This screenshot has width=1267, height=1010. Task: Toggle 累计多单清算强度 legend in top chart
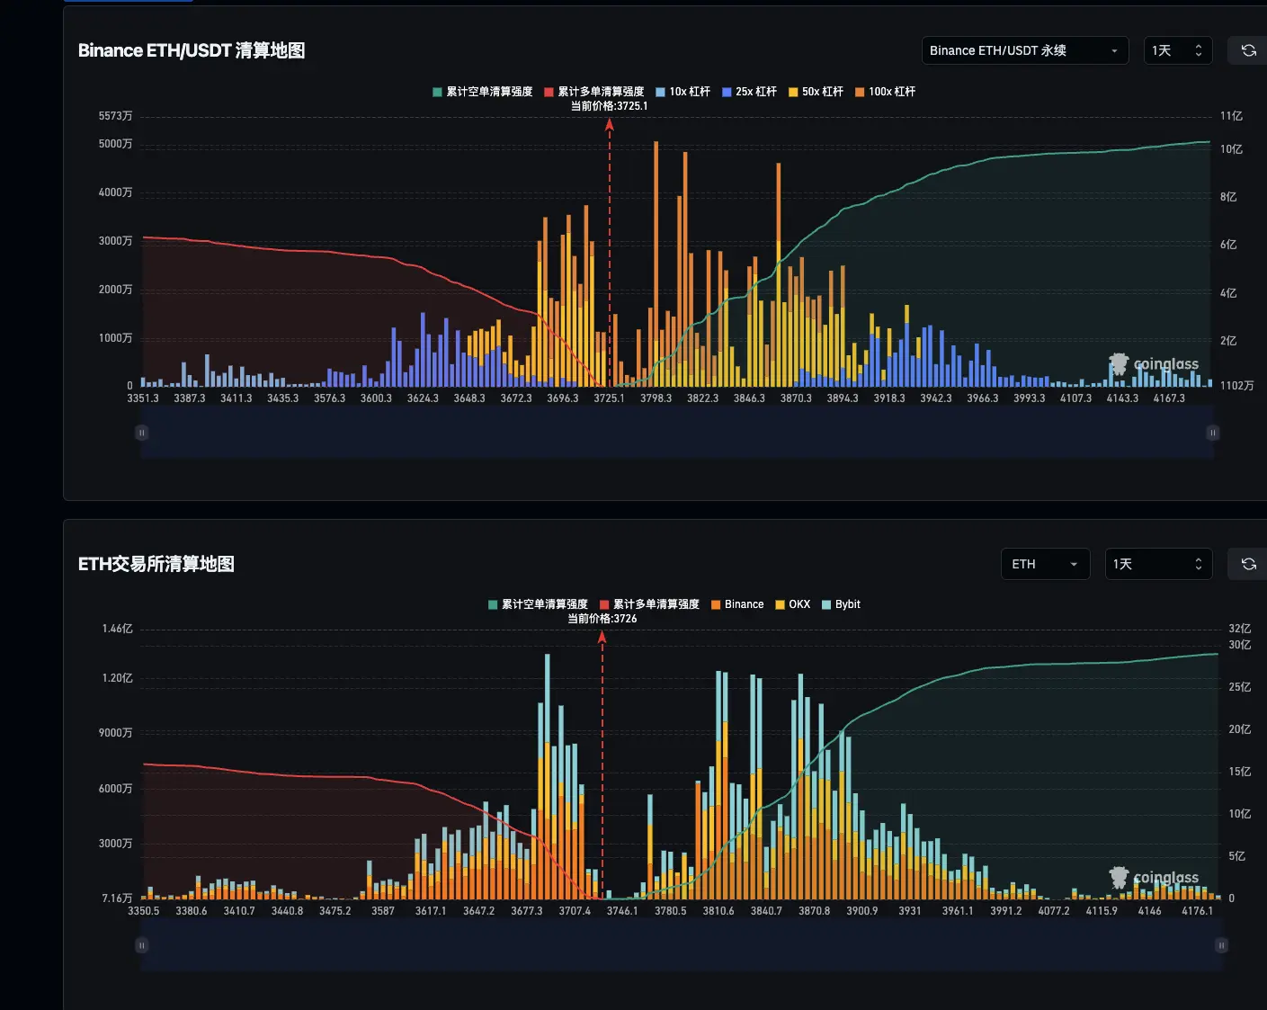tap(594, 92)
